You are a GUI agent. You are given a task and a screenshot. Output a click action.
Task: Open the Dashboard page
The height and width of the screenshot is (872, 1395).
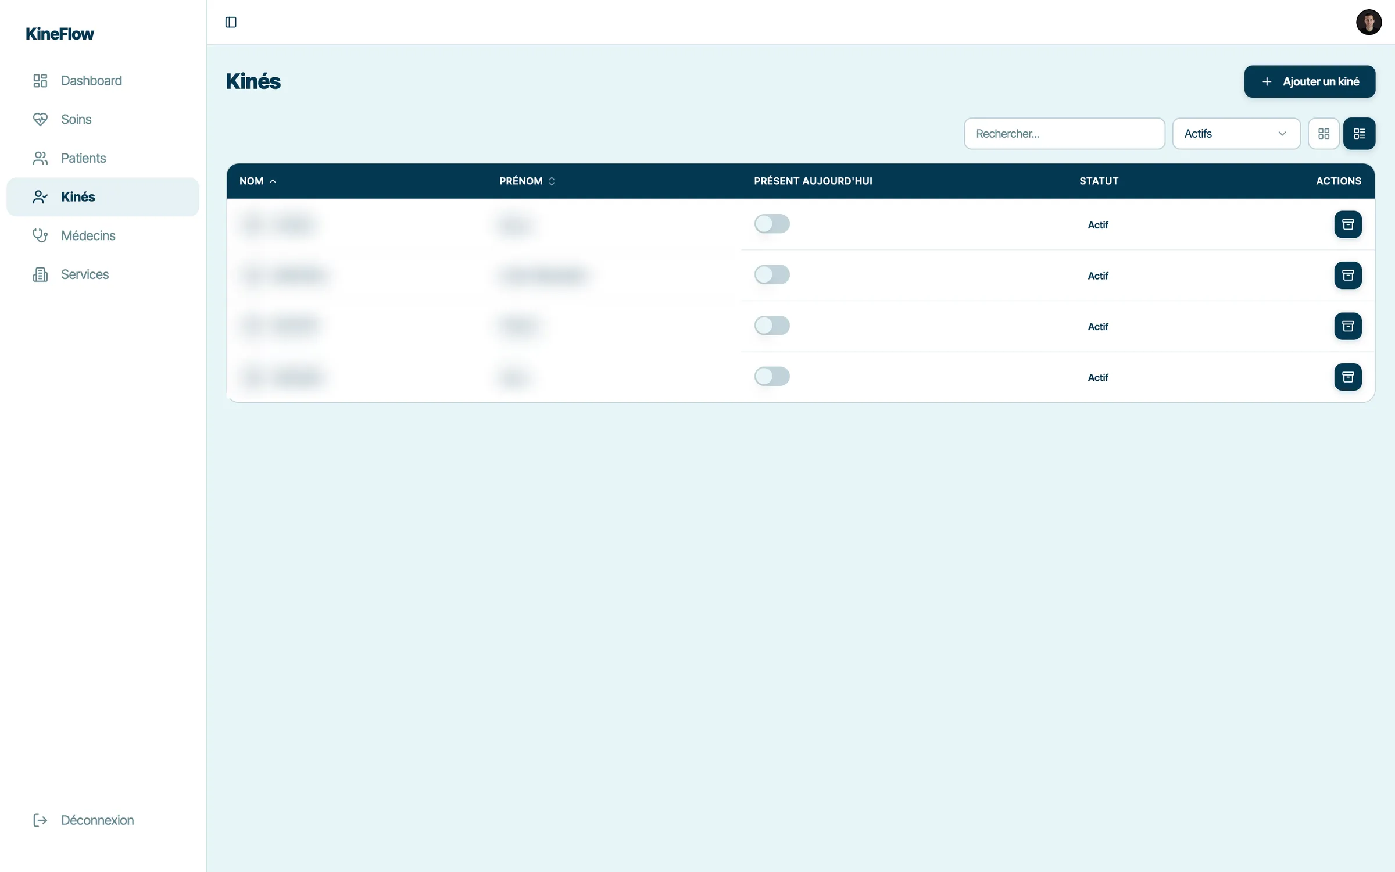click(103, 81)
